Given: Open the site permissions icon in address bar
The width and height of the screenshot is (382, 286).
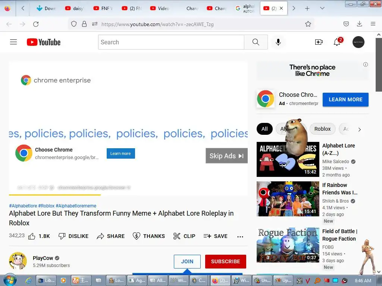Looking at the screenshot, I should (x=94, y=24).
